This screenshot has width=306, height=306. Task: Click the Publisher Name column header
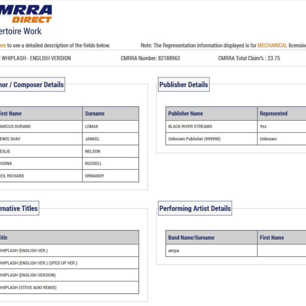point(211,114)
